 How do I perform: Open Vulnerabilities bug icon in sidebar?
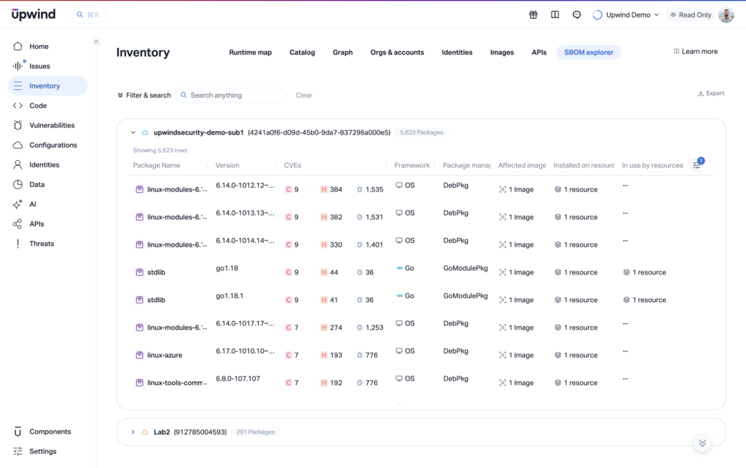[x=18, y=125]
